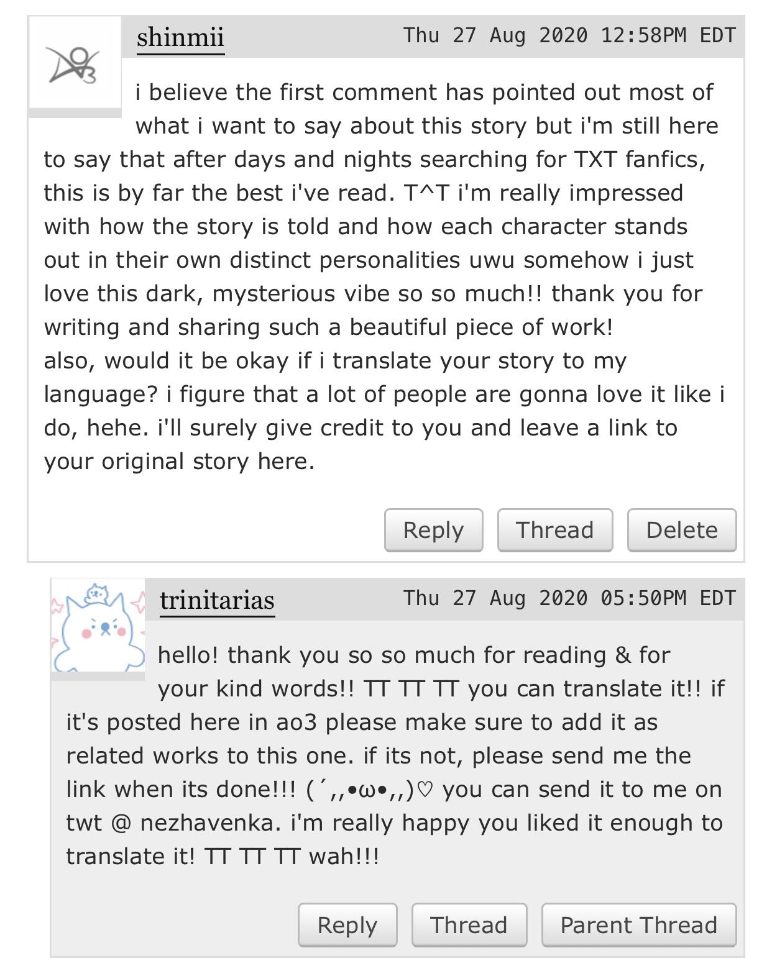Open the Thread for trinitarias's reply
Image resolution: width=772 pixels, height=971 pixels.
point(469,924)
